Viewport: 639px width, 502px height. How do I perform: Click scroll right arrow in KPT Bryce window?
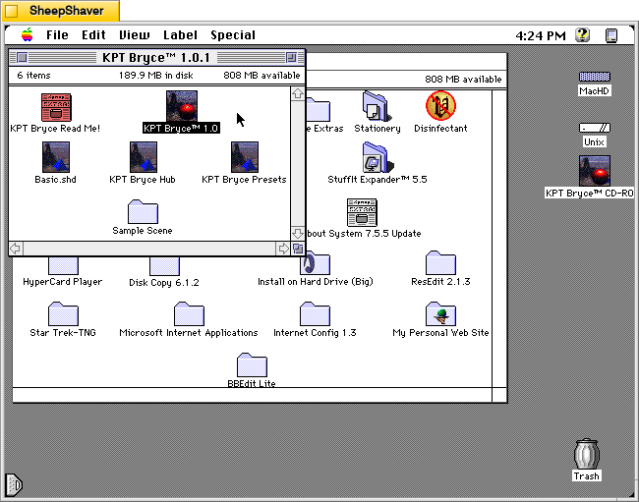(x=283, y=249)
